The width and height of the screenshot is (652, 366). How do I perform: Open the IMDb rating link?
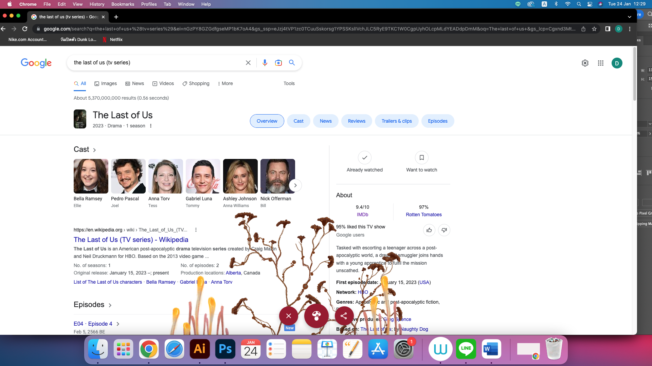coord(362,215)
